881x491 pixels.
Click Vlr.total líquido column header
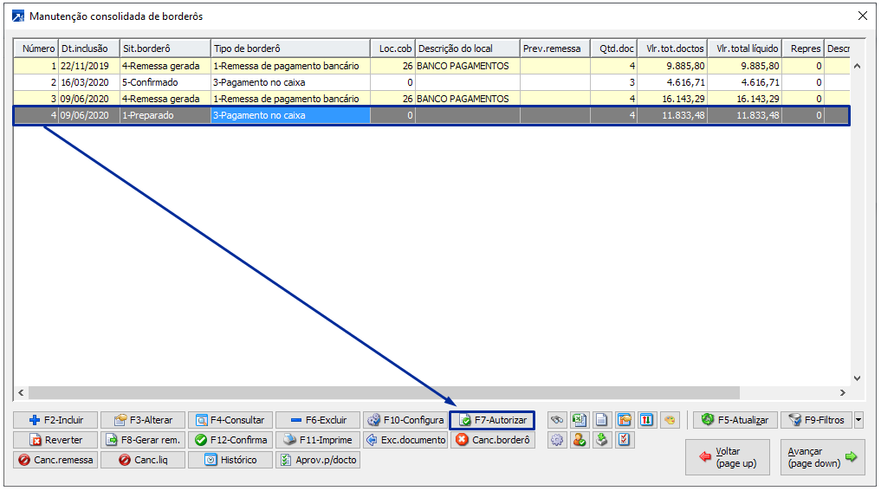[745, 48]
